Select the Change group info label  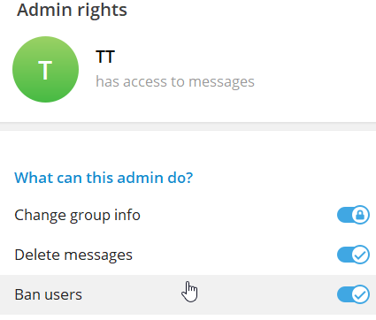pos(77,215)
